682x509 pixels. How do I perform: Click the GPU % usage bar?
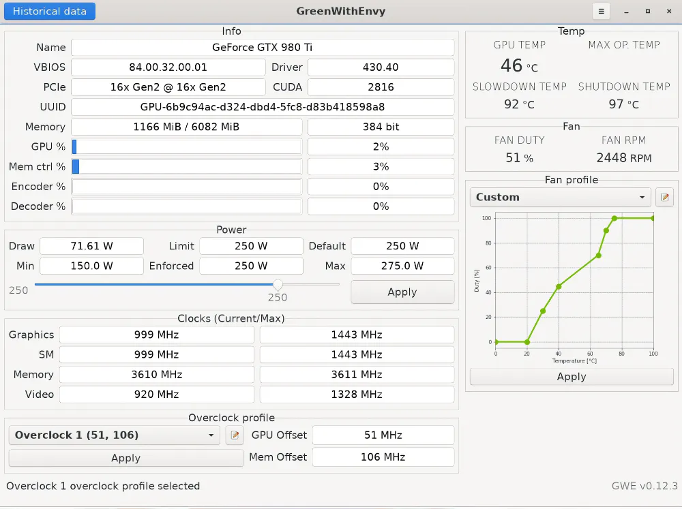pyautogui.click(x=187, y=146)
